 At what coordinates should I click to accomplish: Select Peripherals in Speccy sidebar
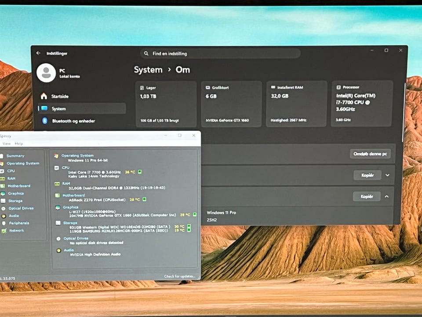(x=19, y=223)
